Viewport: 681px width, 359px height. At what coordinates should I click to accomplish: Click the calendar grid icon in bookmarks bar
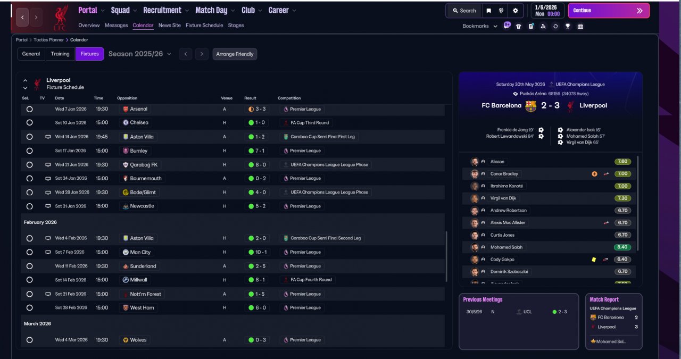tap(580, 26)
